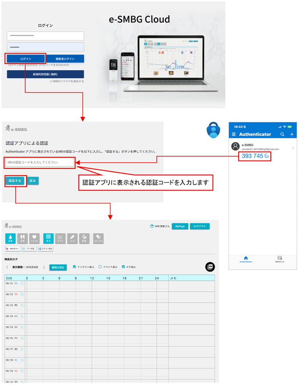Click the small icon in the 08/07 row

pyautogui.click(x=22, y=349)
